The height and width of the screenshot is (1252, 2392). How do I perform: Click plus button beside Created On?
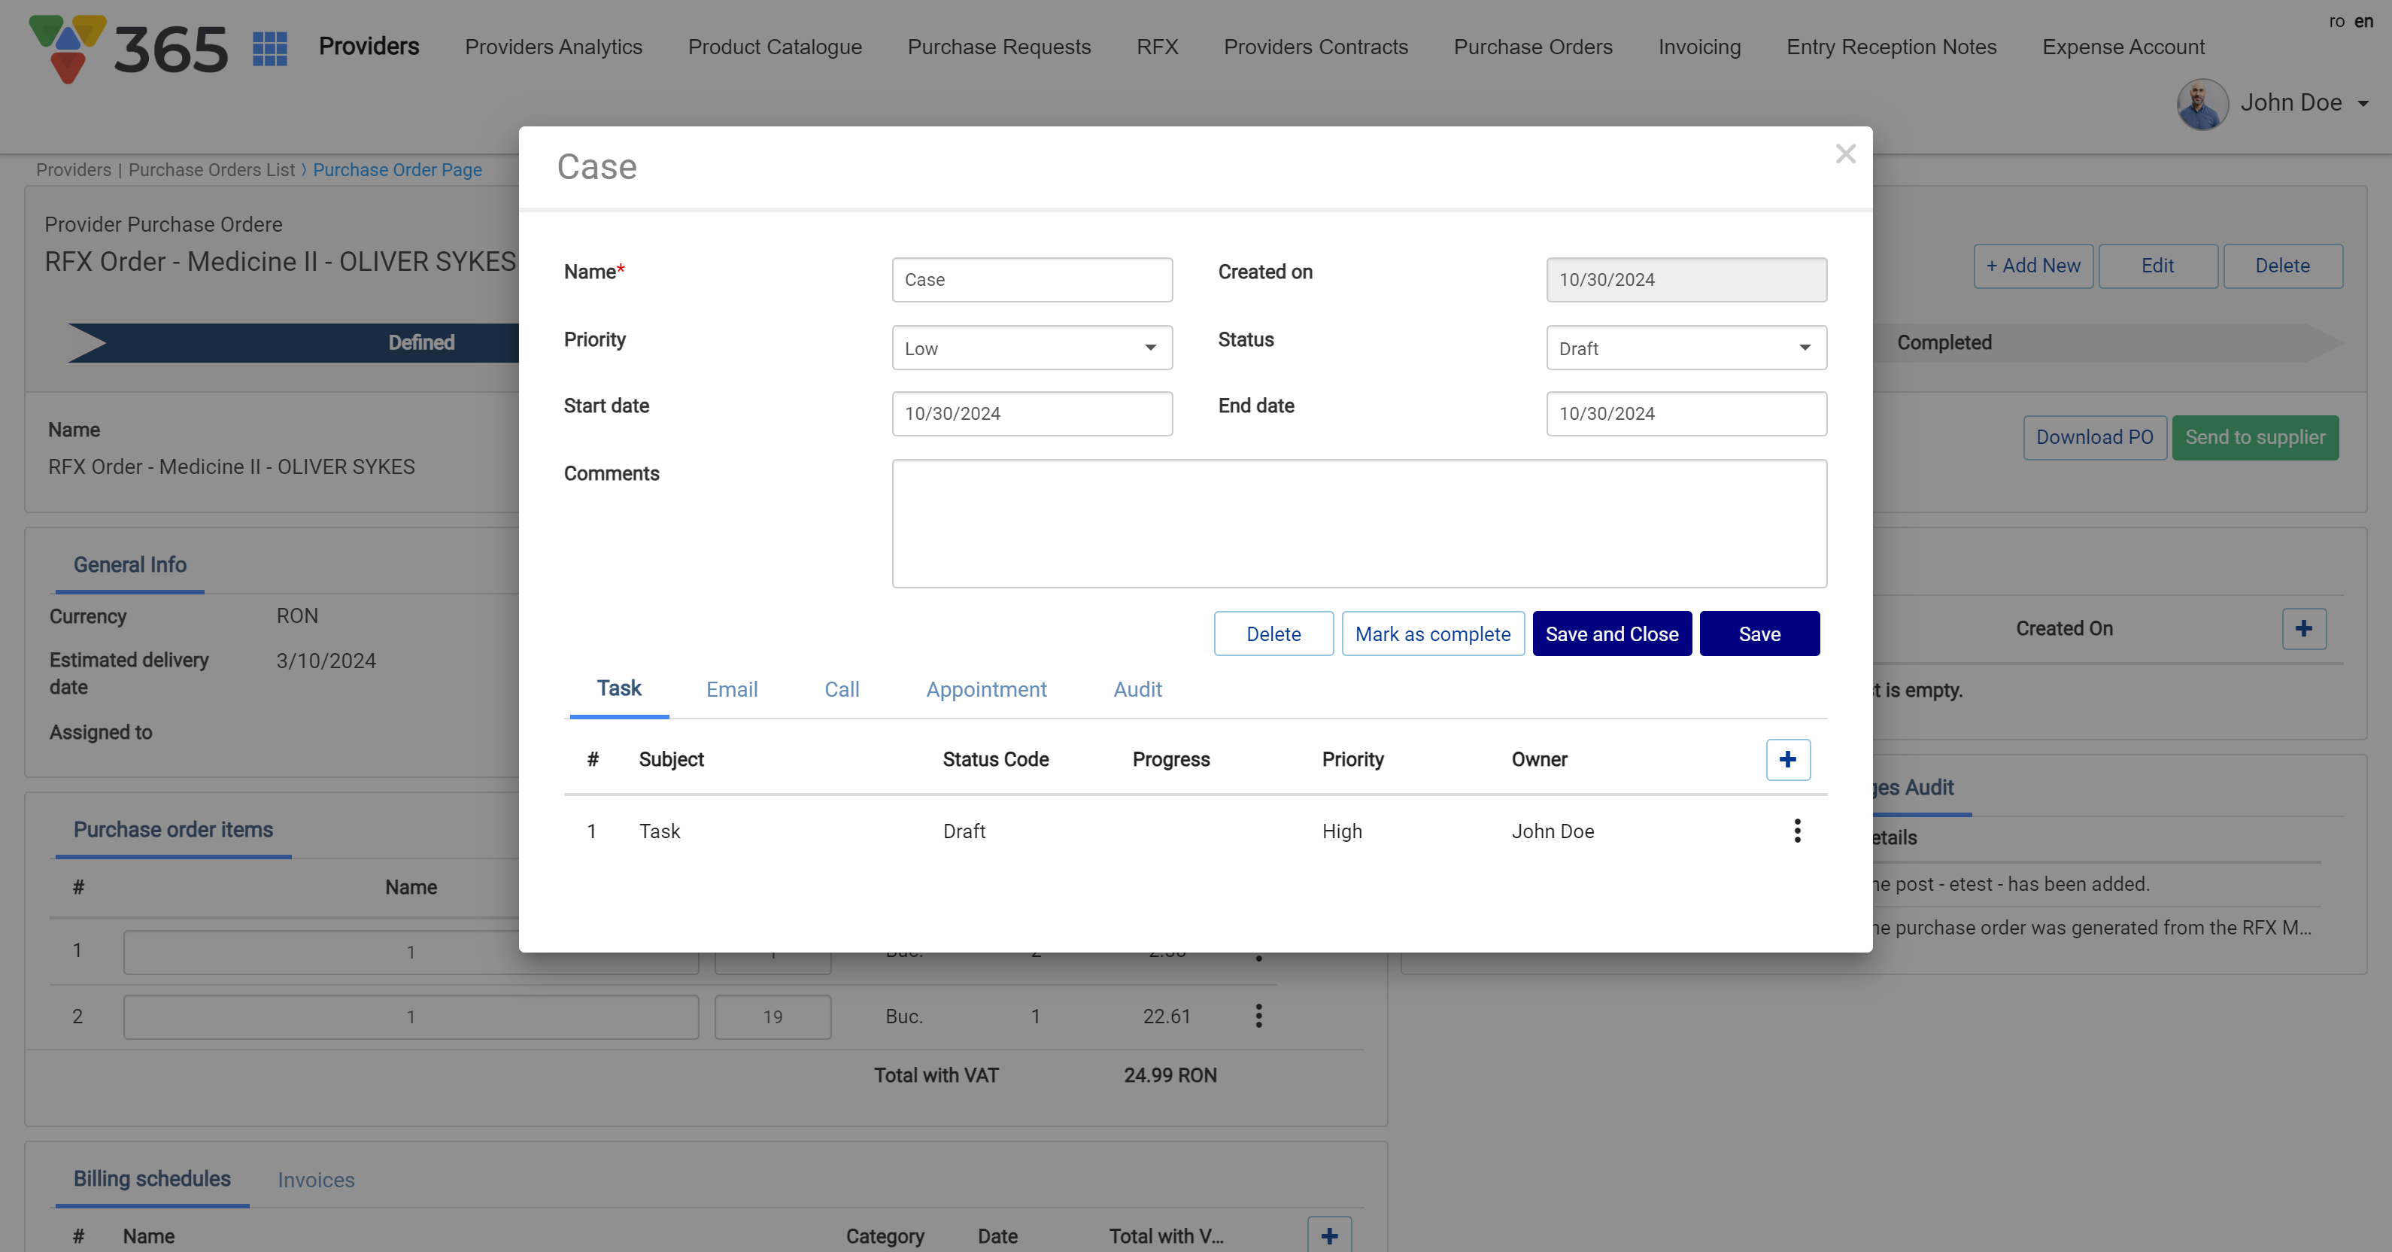[x=2302, y=629]
